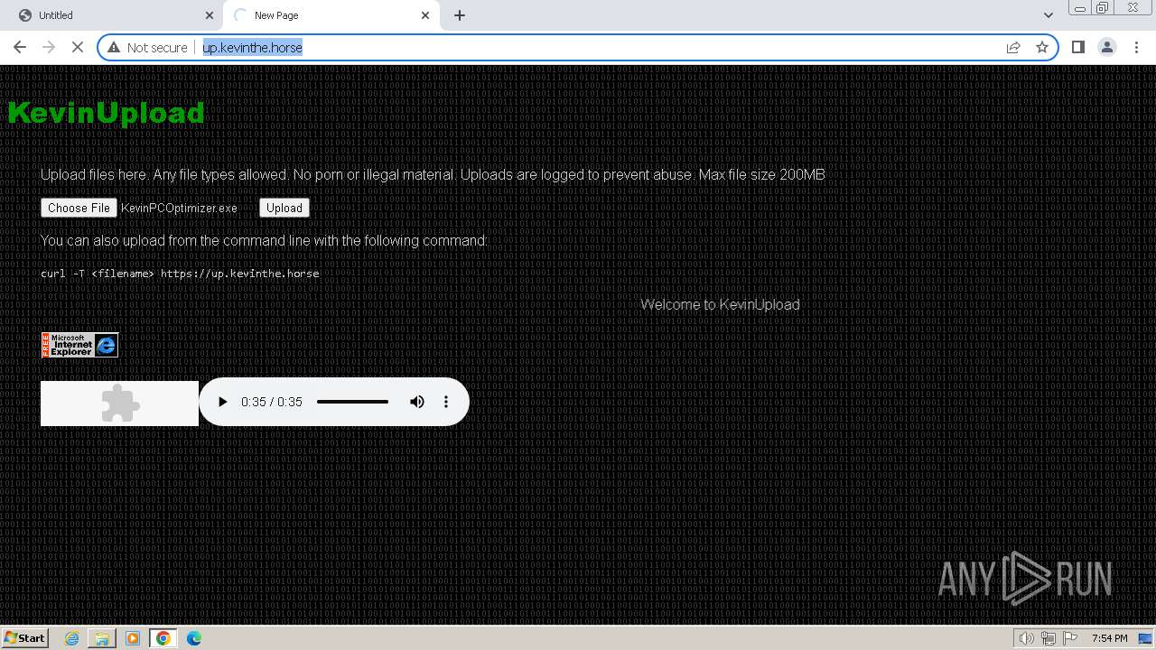Open the Not secure site info
Image resolution: width=1156 pixels, height=650 pixels.
147,47
